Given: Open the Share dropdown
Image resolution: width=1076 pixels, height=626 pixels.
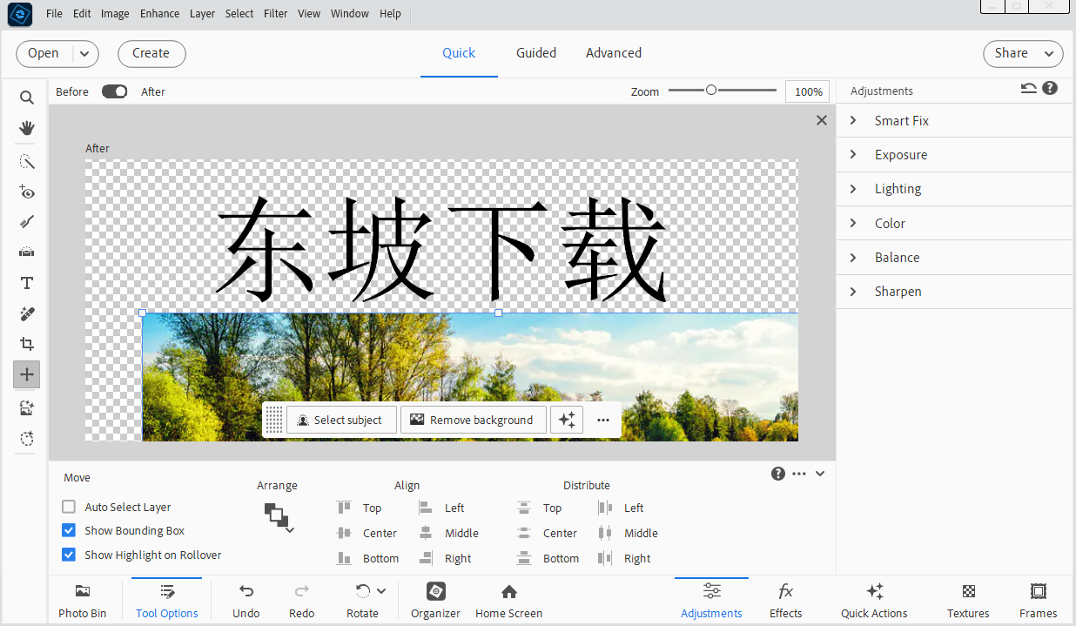Looking at the screenshot, I should (1023, 53).
